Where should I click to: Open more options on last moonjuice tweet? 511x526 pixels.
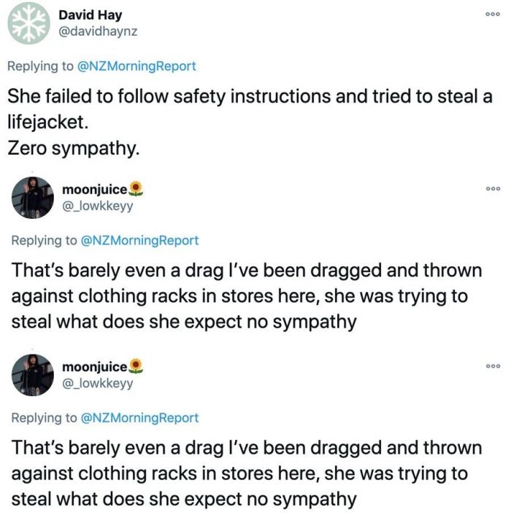pyautogui.click(x=493, y=366)
